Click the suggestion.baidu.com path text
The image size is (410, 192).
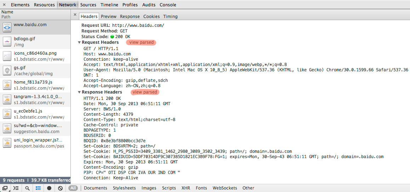[36, 132]
